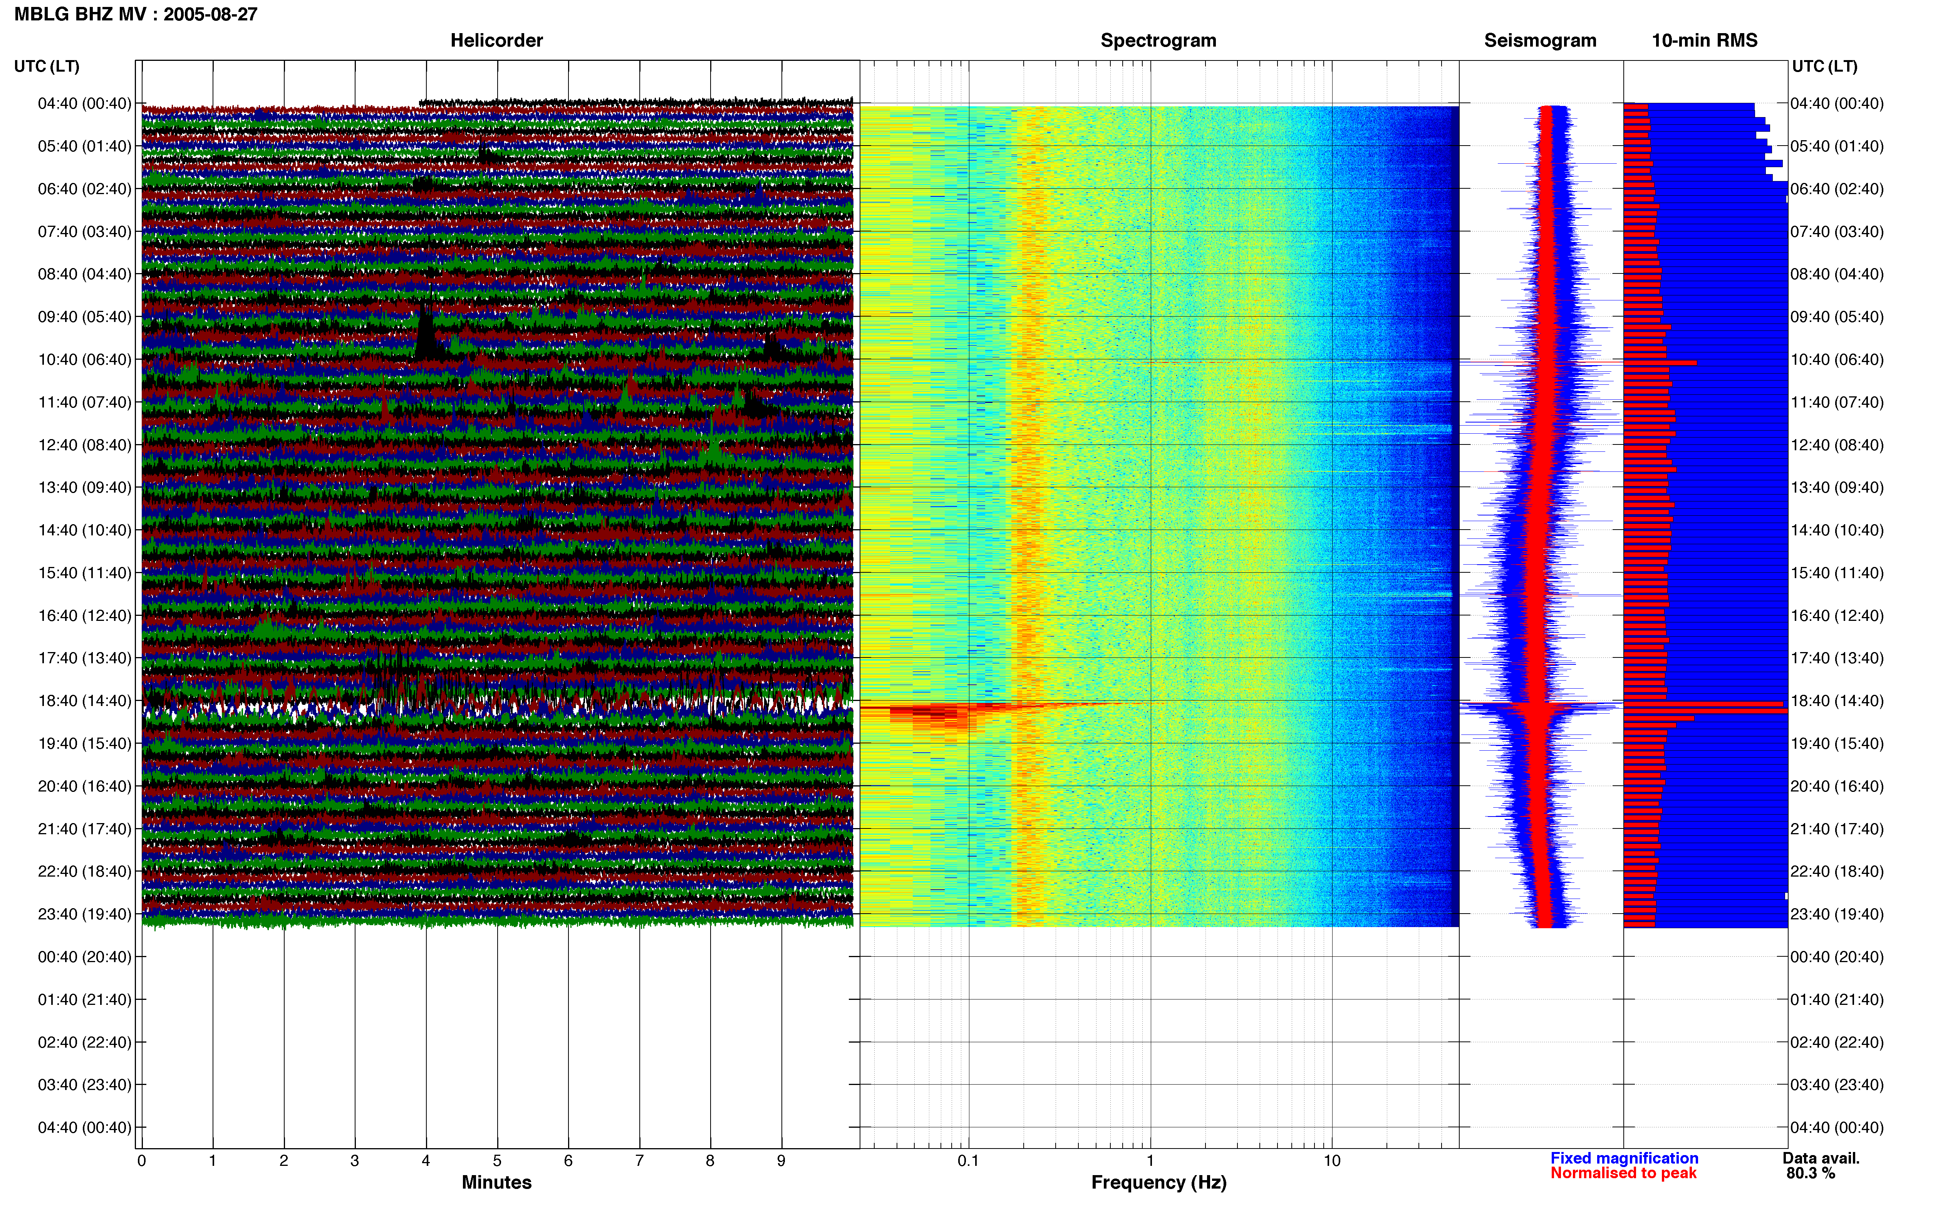This screenshot has width=1933, height=1209.
Task: Click left axis label 12:40 (08:40)
Action: pos(85,444)
